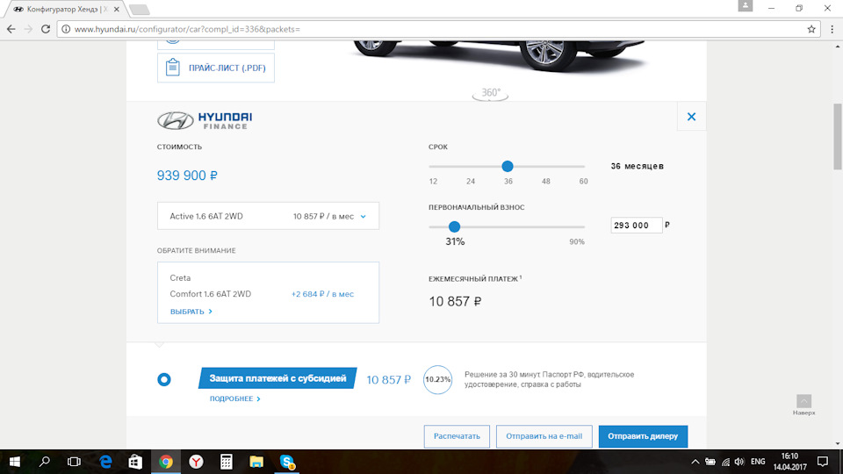Screen dimensions: 843x474
Task: Click Распечатать button
Action: pyautogui.click(x=457, y=436)
